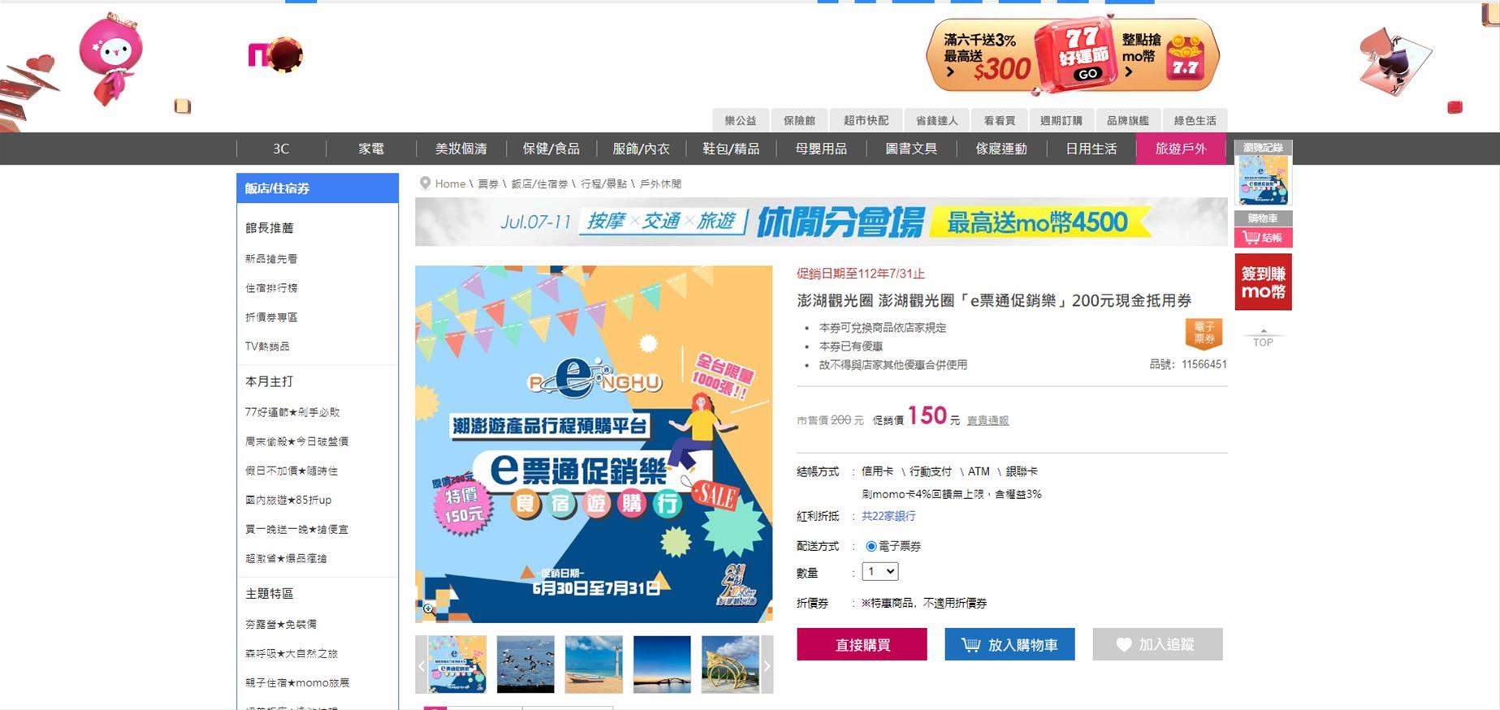Open the 賣貴通報 link

(988, 420)
